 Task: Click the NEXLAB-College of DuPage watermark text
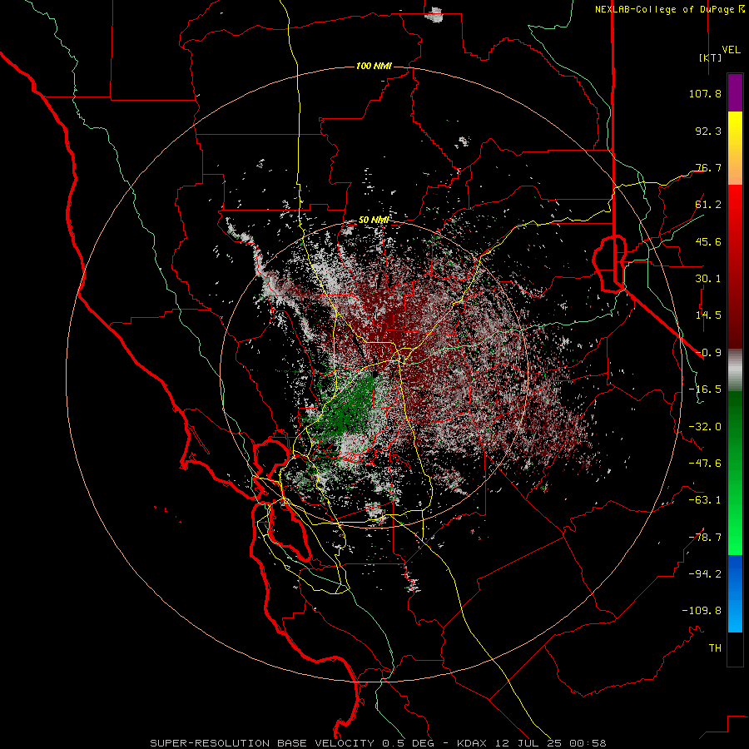pos(669,9)
